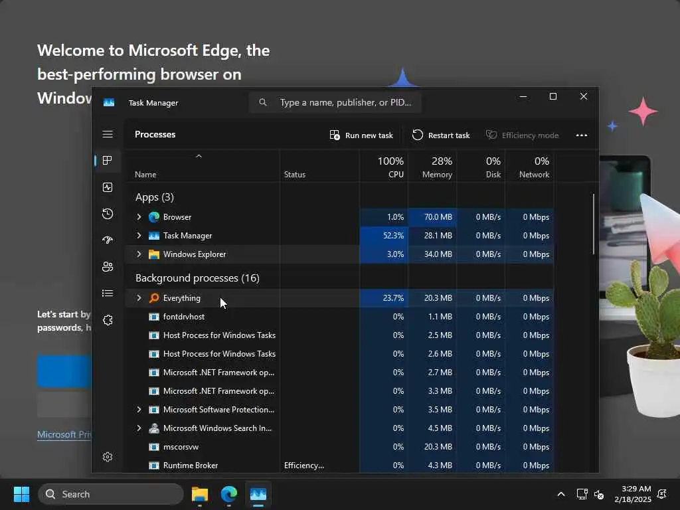Launch File Explorer from the taskbar
This screenshot has width=680, height=510.
200,494
